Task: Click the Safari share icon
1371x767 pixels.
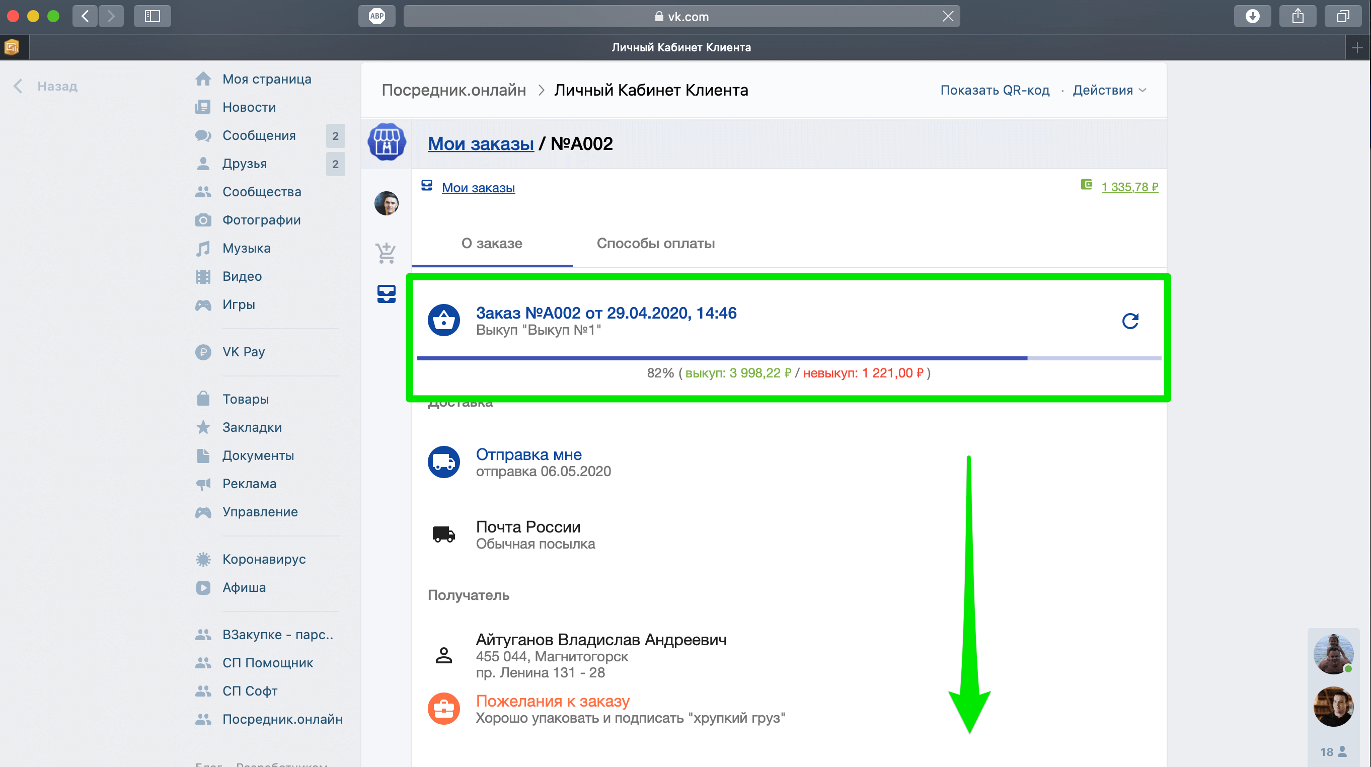Action: tap(1298, 16)
